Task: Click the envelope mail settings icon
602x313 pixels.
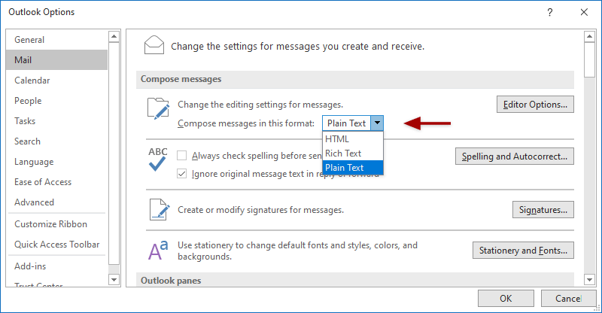Action: 154,45
